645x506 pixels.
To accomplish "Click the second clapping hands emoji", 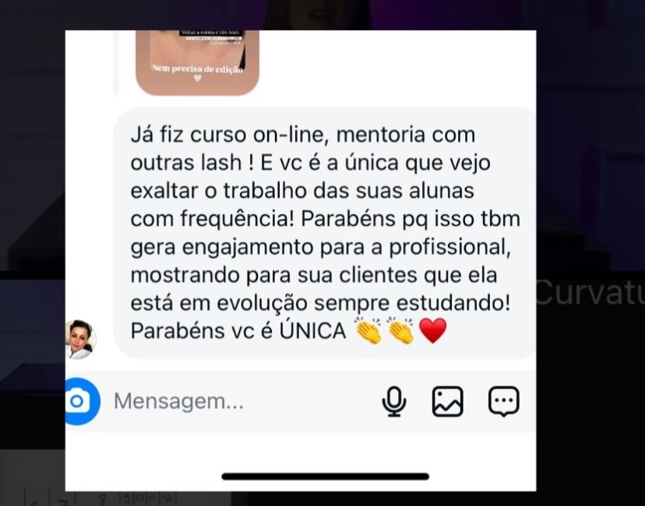I will pos(400,331).
